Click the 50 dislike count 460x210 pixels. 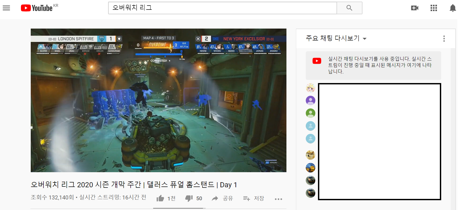199,198
